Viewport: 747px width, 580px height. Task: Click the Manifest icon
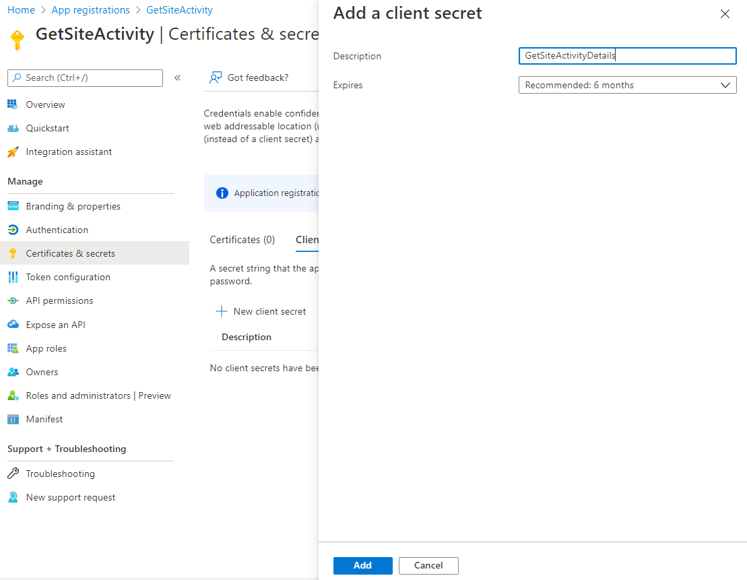pyautogui.click(x=13, y=420)
